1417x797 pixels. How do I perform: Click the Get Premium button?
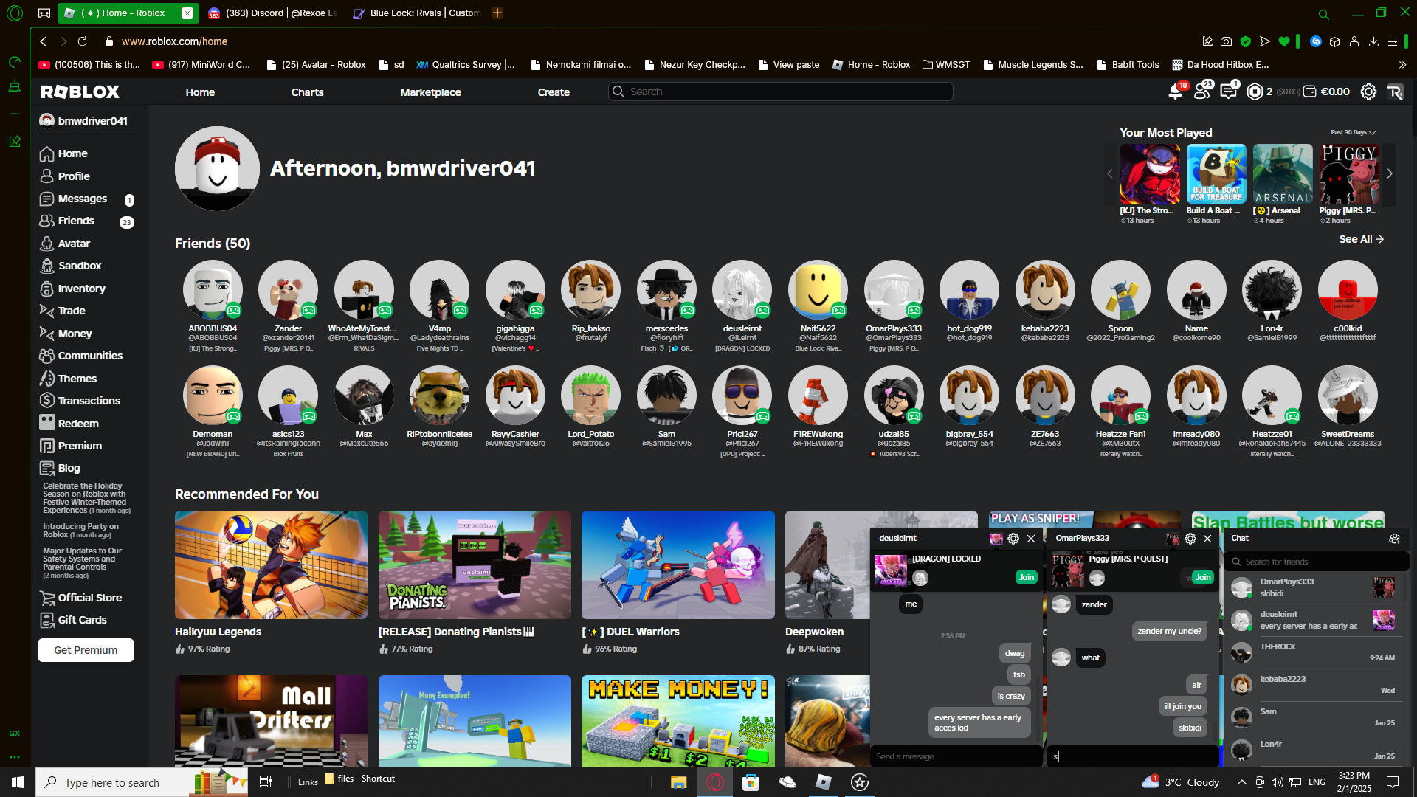tap(86, 650)
